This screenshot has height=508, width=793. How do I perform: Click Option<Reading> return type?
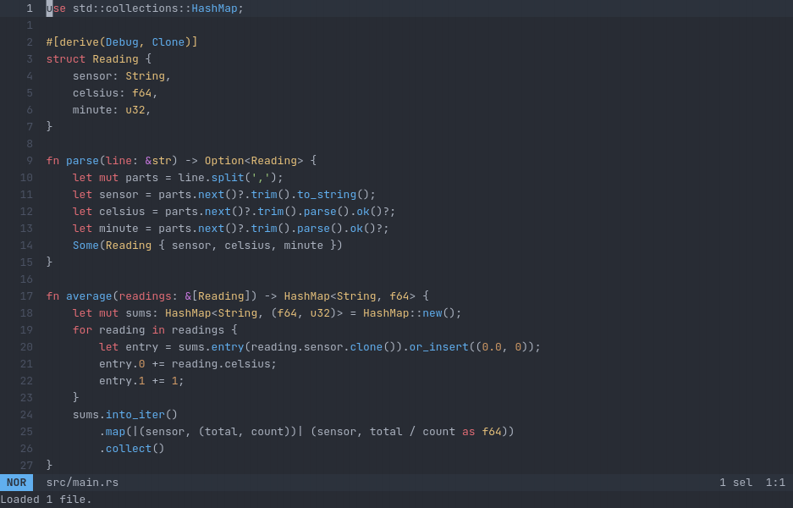[254, 161]
